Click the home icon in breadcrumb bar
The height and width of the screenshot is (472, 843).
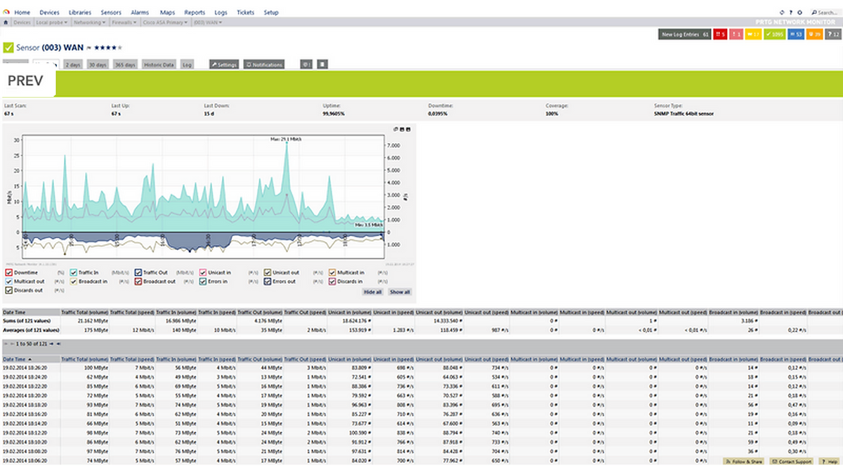(6, 22)
